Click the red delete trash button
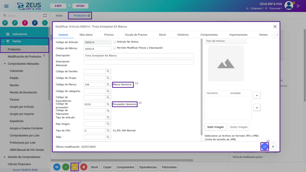 (84, 167)
